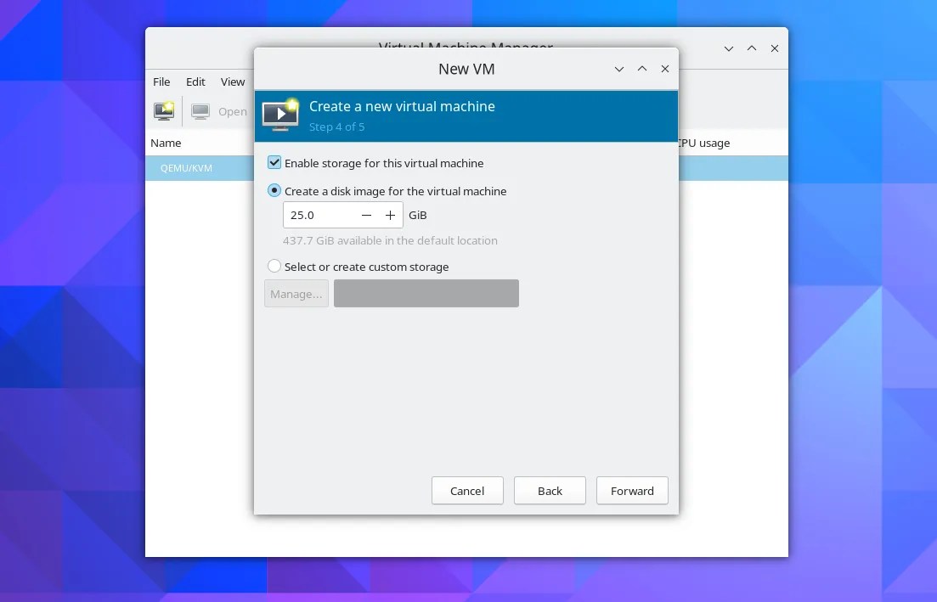
Task: Click the New VM dialog up chevron
Action: (x=642, y=69)
